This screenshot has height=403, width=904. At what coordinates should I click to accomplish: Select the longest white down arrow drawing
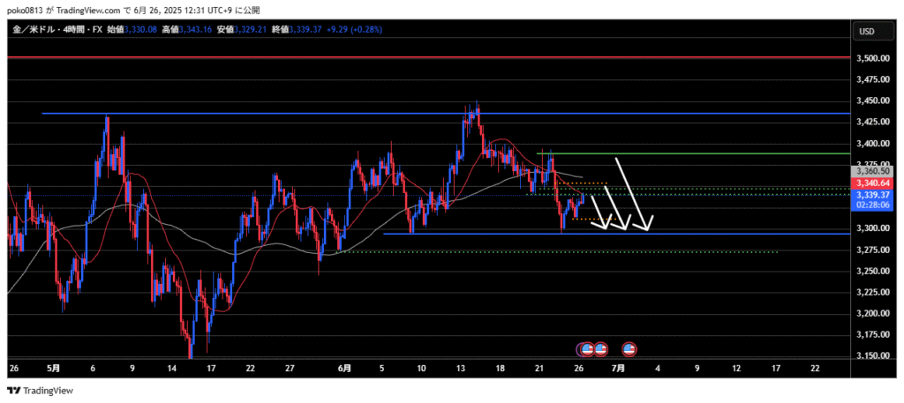[x=634, y=194]
